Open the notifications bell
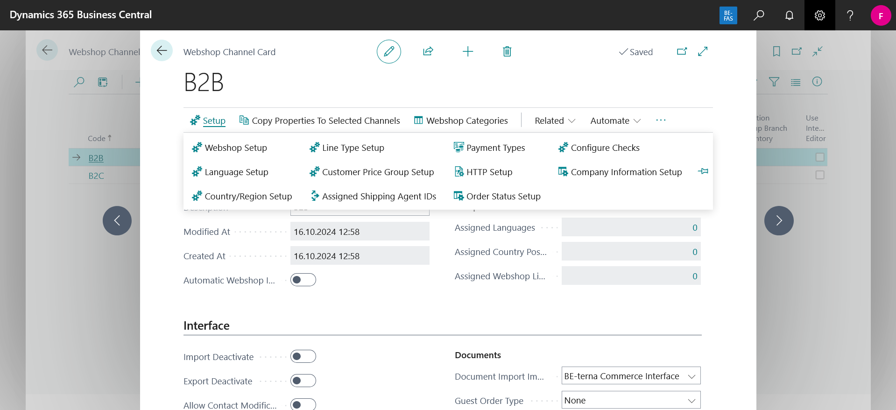This screenshot has height=410, width=896. point(789,15)
